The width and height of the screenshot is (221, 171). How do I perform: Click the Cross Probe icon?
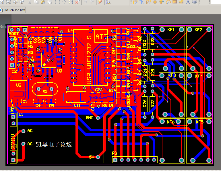click(100, 2)
